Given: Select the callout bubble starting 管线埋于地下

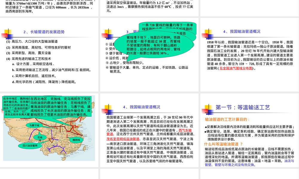Looking at the screenshot, I should pyautogui.click(x=153, y=45).
